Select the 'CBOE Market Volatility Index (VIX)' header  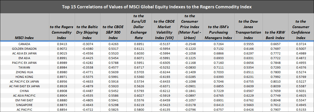(x=163, y=30)
